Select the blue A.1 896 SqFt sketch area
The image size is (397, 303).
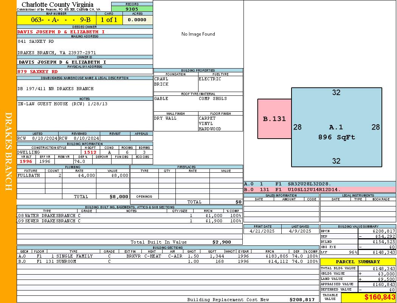[x=336, y=127]
